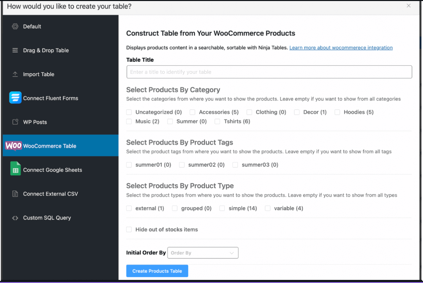Select WooCommerce Table tab

60,146
